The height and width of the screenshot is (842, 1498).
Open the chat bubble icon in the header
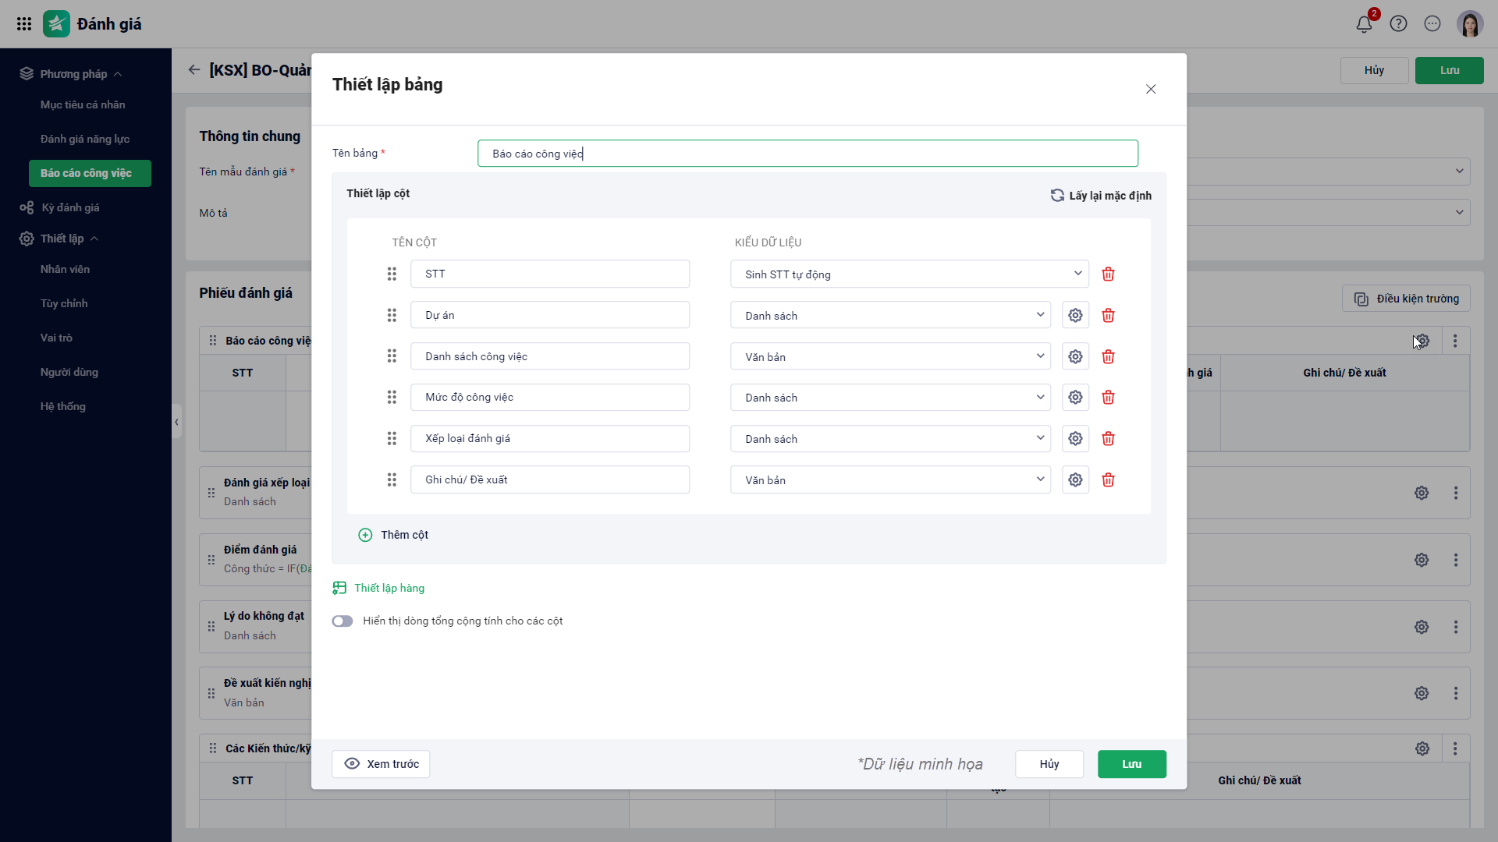[1432, 24]
